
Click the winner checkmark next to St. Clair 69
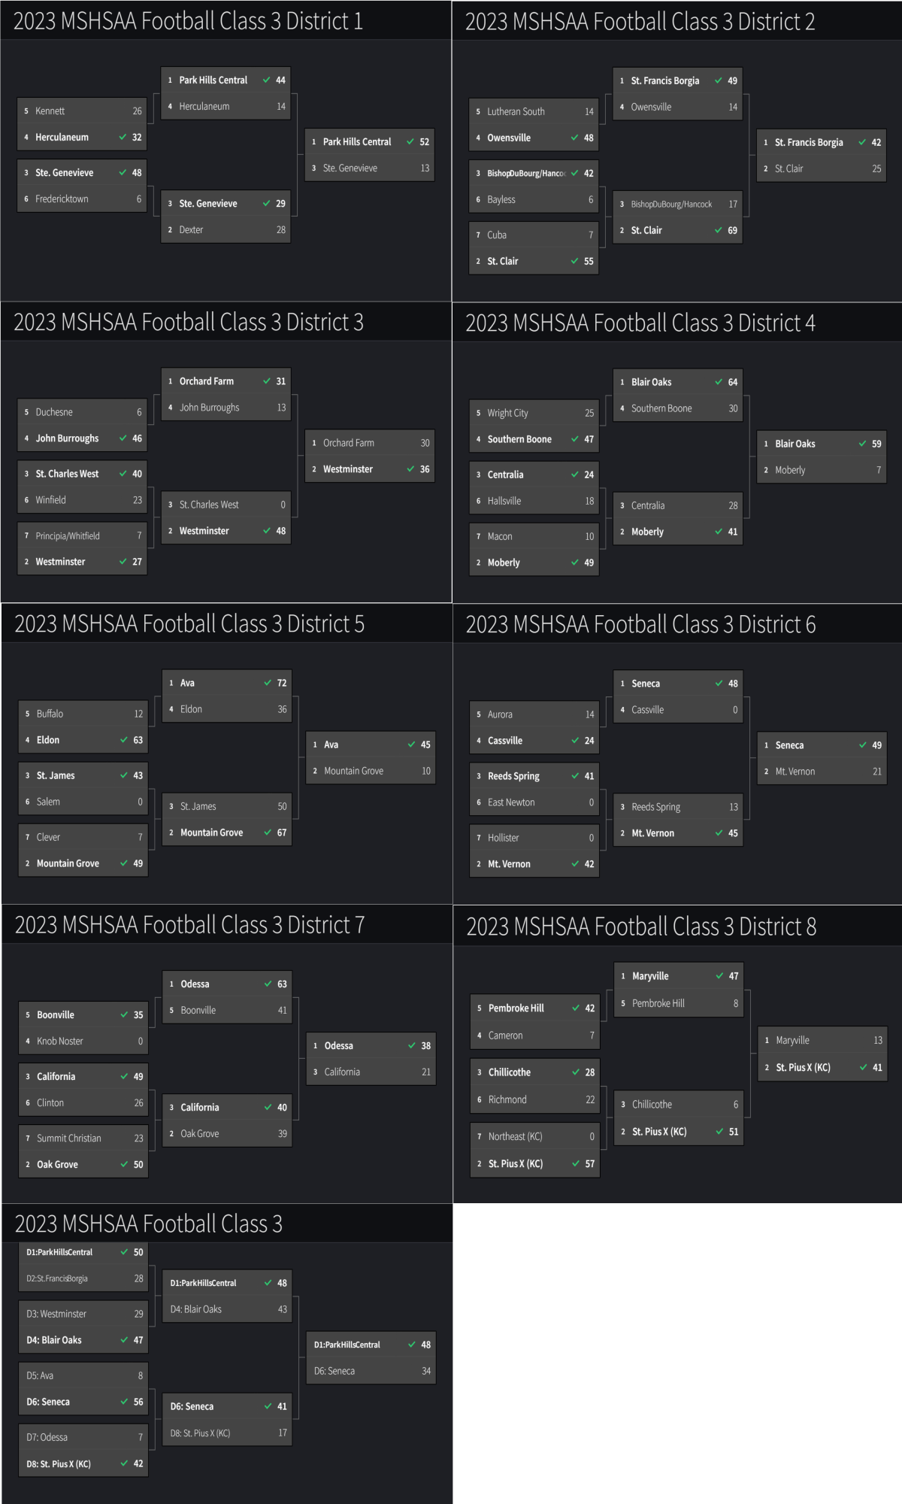pos(719,230)
